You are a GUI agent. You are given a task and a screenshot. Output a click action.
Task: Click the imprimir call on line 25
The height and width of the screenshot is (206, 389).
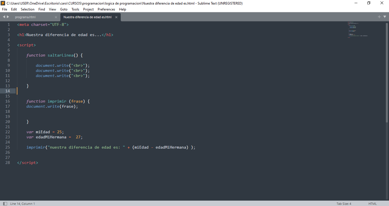[x=36, y=147]
